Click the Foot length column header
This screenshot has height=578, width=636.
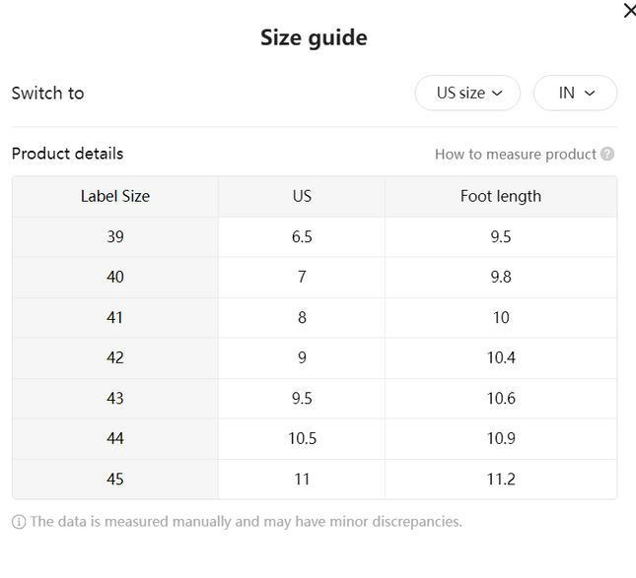(501, 197)
